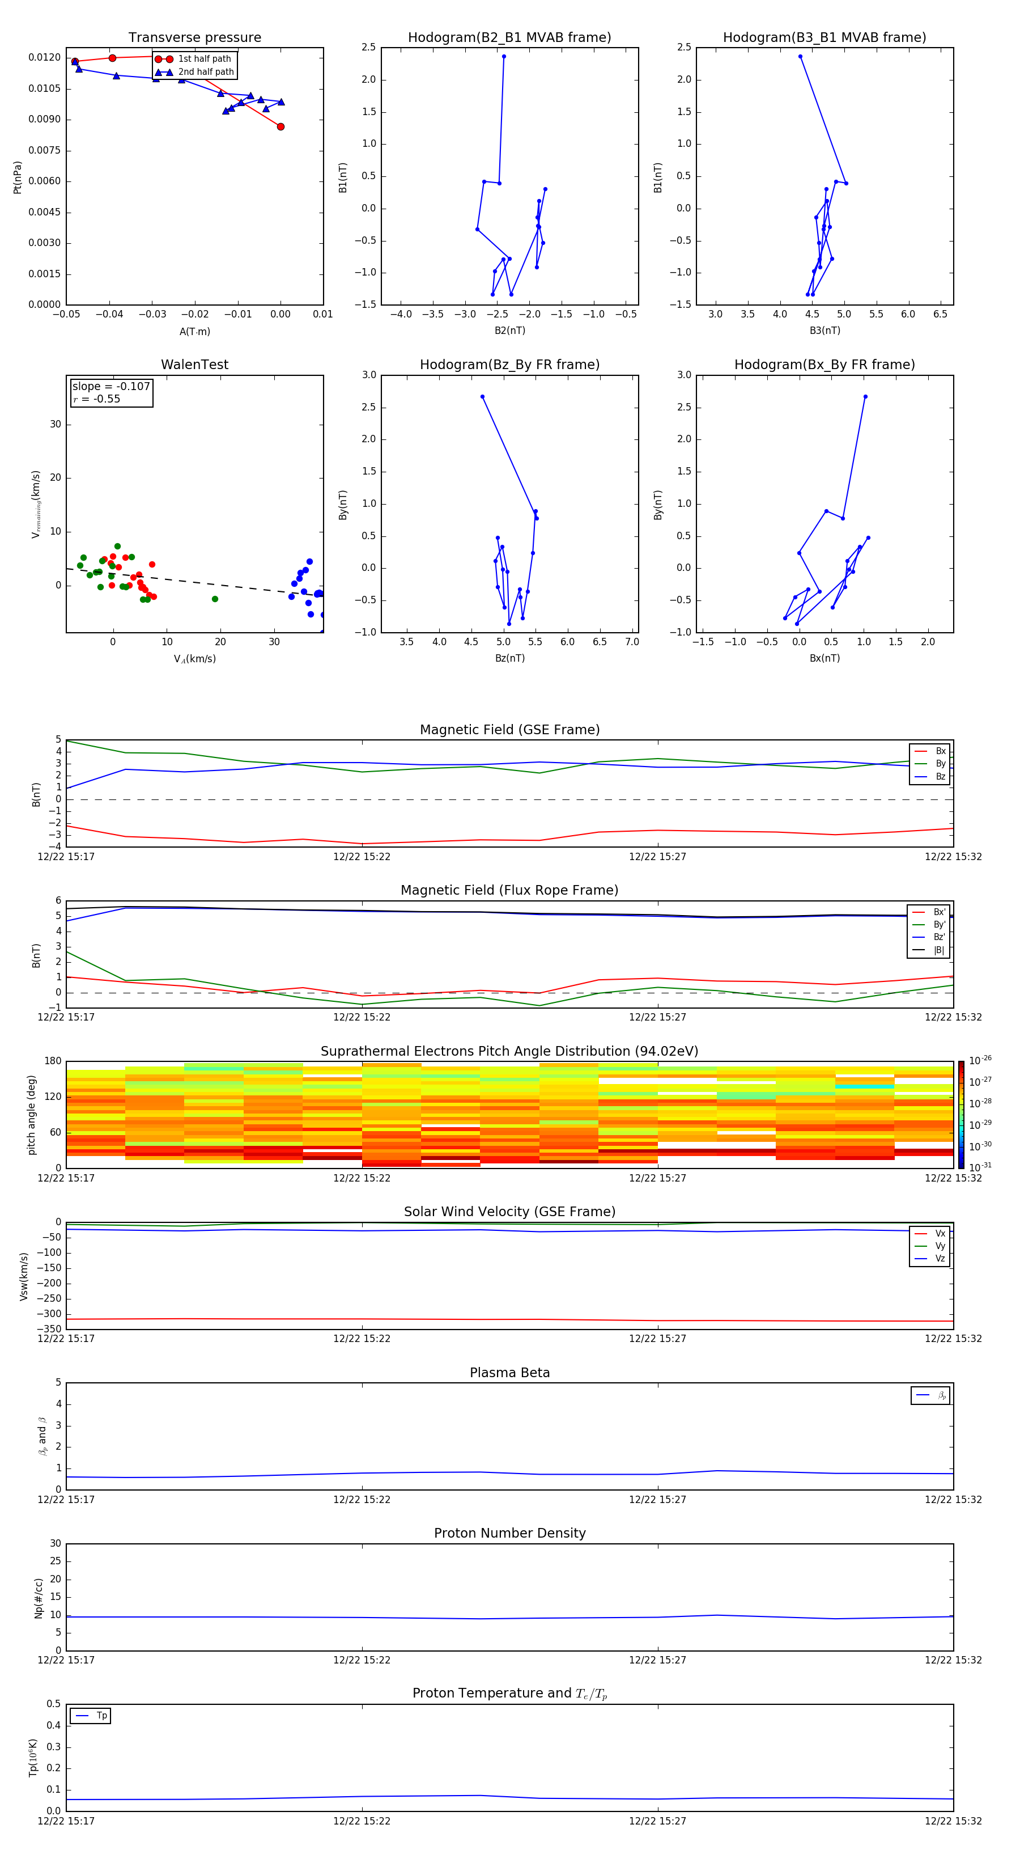
Task: Click the 'Proton Number Density' title
Action: click(509, 1533)
